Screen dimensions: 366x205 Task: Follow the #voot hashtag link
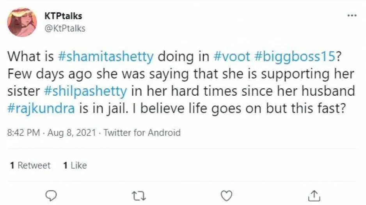pyautogui.click(x=232, y=56)
